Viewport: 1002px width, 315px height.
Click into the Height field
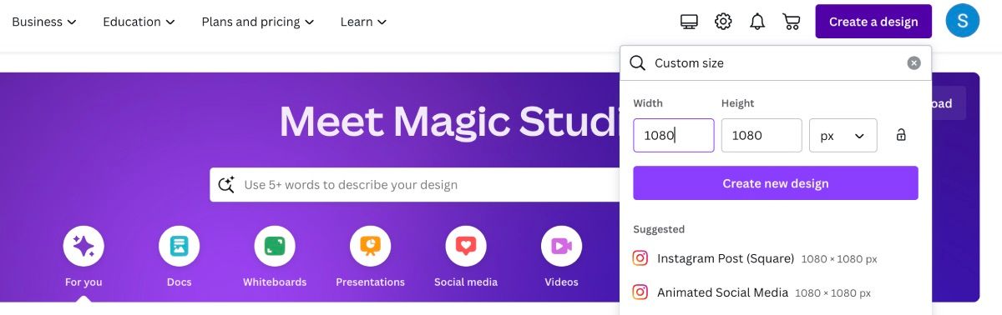click(762, 135)
